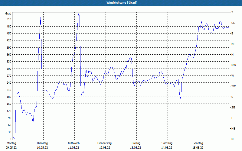Viewport: 242px width, 151px height.
Task: Click the SE compass label beside the 480 gridline
Action: point(233,23)
